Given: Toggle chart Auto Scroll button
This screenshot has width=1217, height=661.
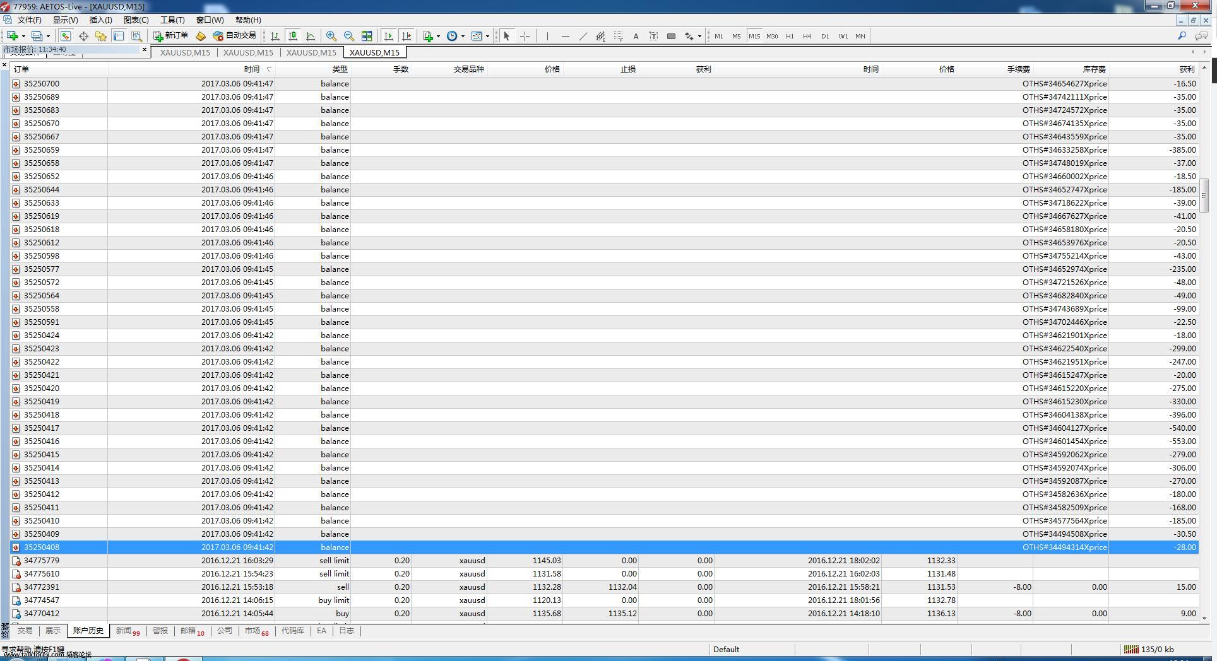Looking at the screenshot, I should [389, 36].
